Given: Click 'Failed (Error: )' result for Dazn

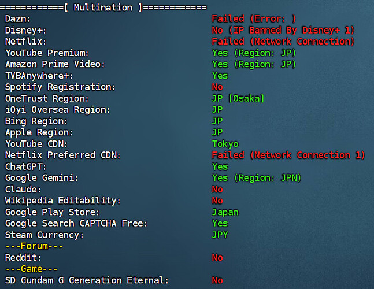Looking at the screenshot, I should point(254,18).
